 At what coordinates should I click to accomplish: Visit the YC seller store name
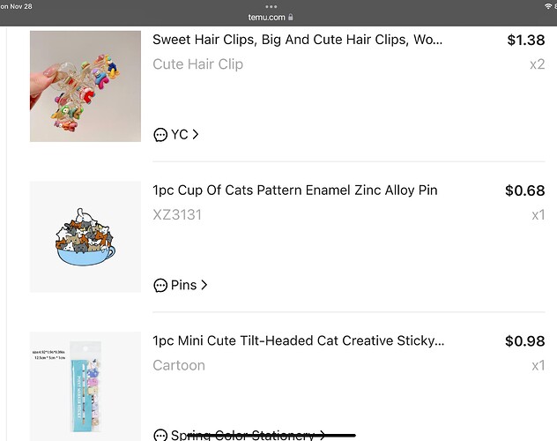point(179,135)
